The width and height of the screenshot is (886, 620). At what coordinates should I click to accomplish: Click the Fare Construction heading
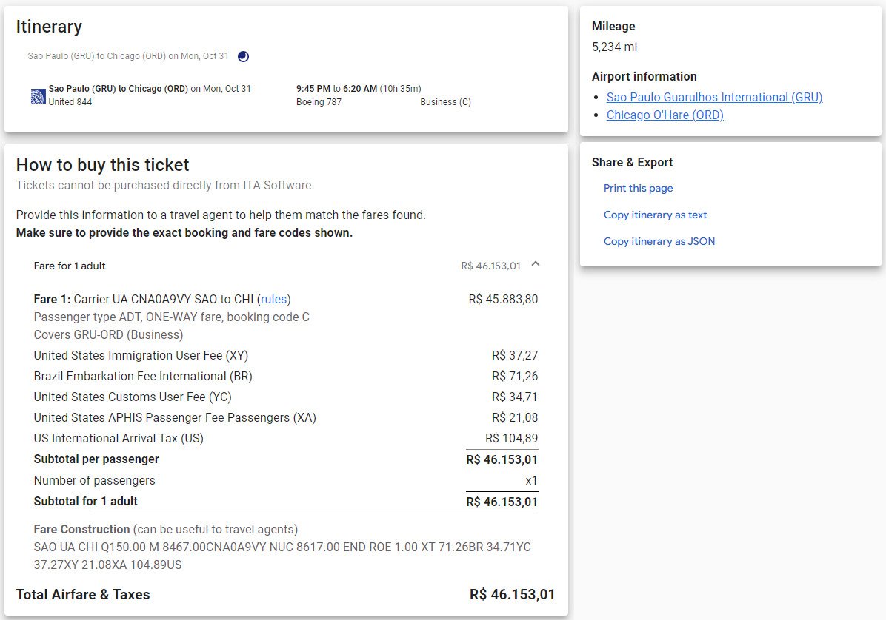pos(82,529)
